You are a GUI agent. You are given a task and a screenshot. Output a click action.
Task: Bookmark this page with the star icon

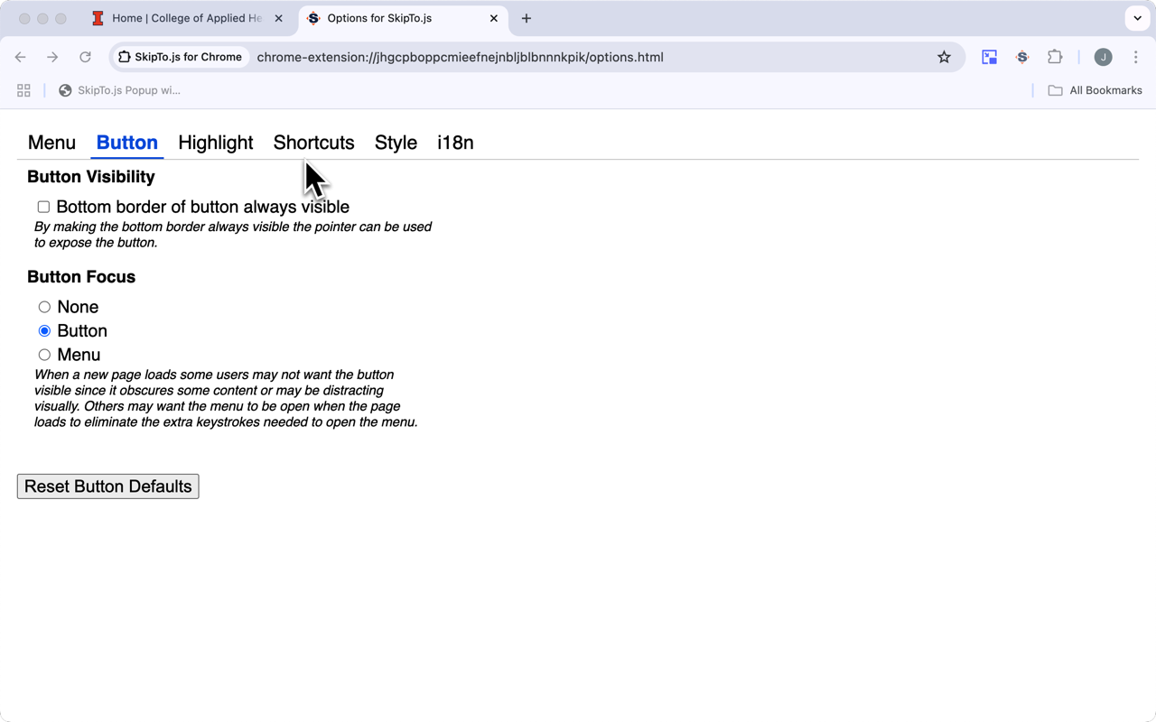tap(944, 57)
